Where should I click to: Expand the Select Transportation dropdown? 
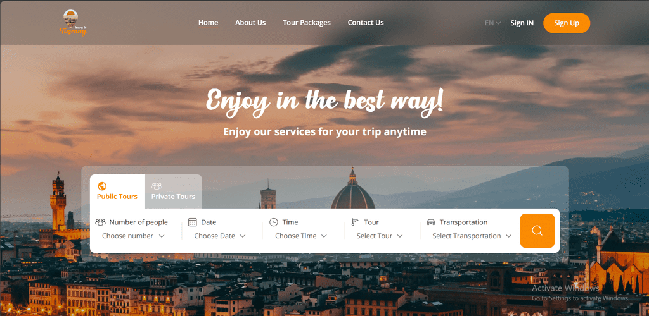[472, 236]
